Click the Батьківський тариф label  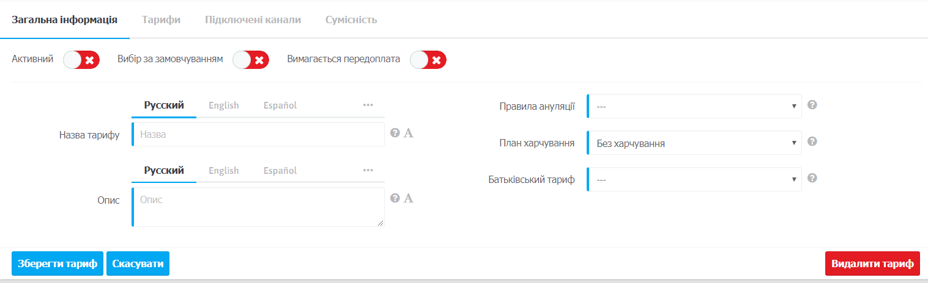tap(532, 179)
